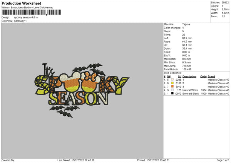Click the orange color swatch in row 3
Viewport: 231px width, 163px height.
pyautogui.click(x=172, y=86)
